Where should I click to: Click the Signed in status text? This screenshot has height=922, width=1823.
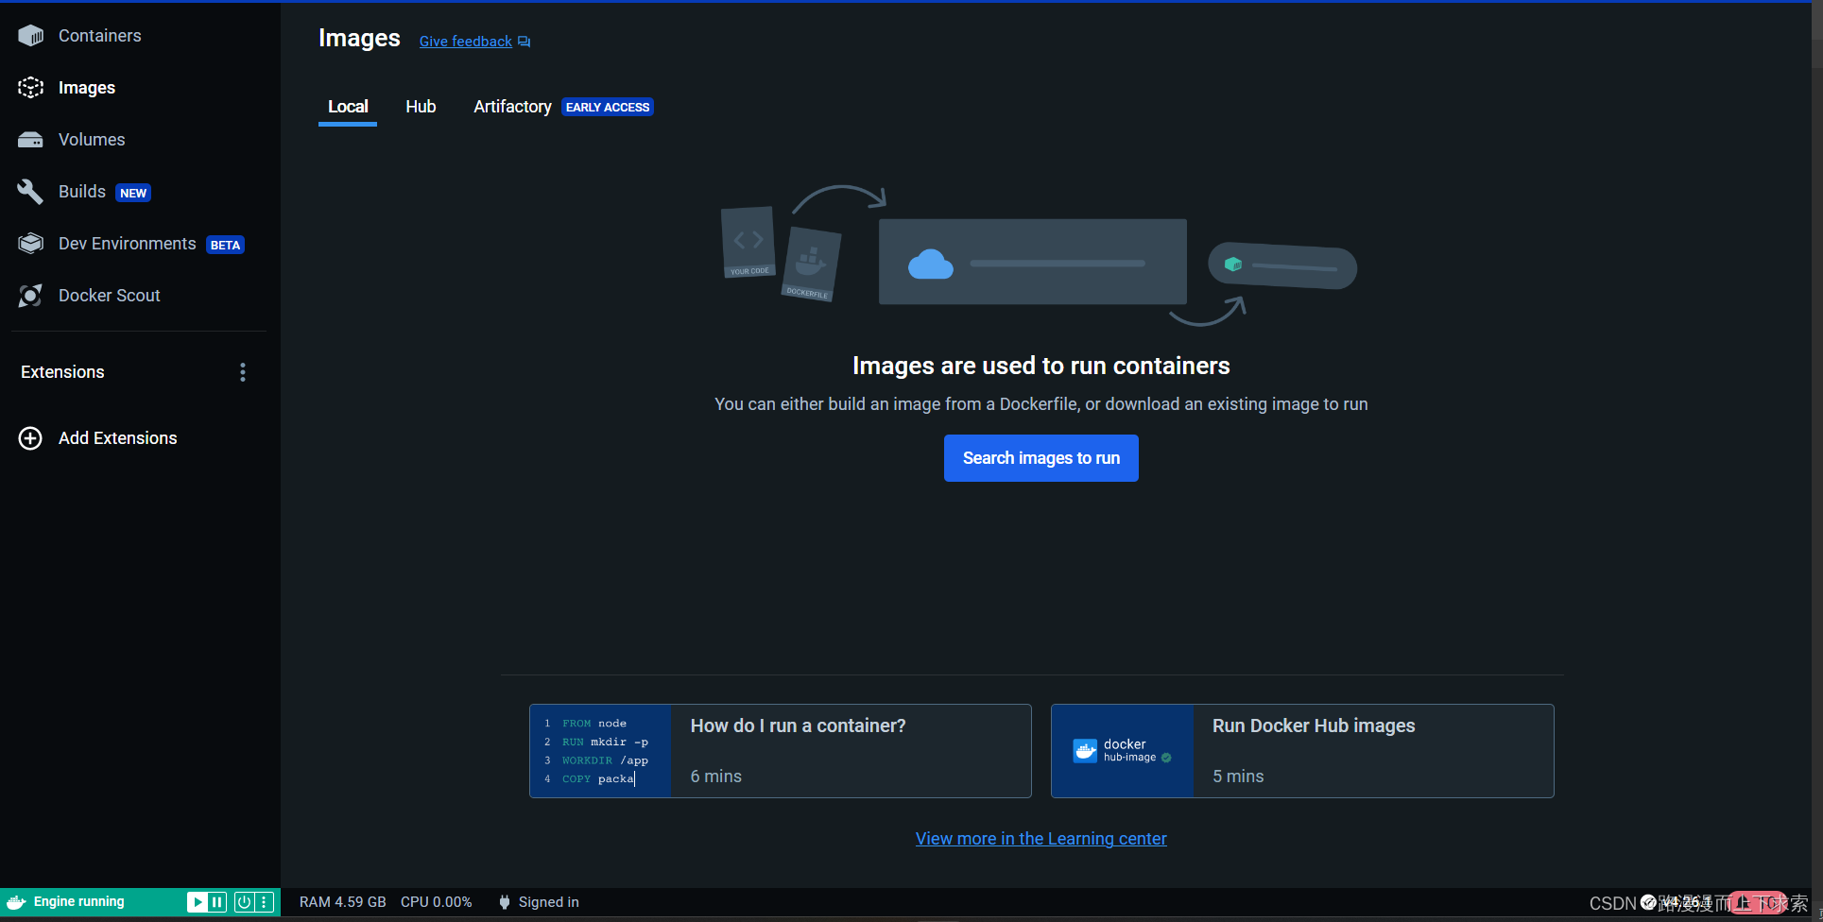pyautogui.click(x=549, y=902)
